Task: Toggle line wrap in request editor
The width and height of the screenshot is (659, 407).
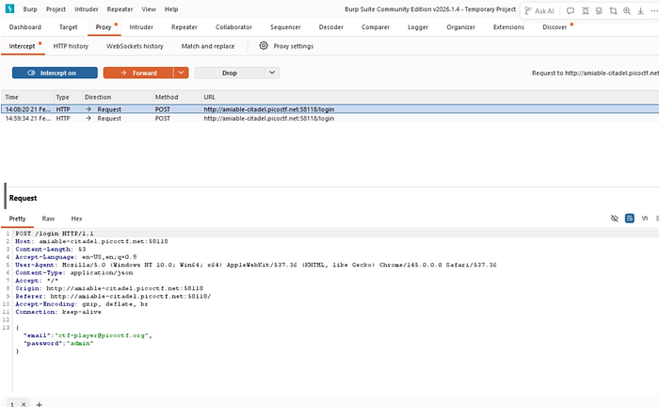Action: coord(630,218)
